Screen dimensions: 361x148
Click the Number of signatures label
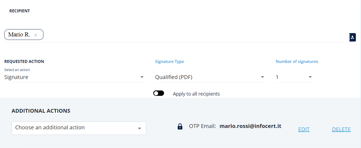(297, 62)
